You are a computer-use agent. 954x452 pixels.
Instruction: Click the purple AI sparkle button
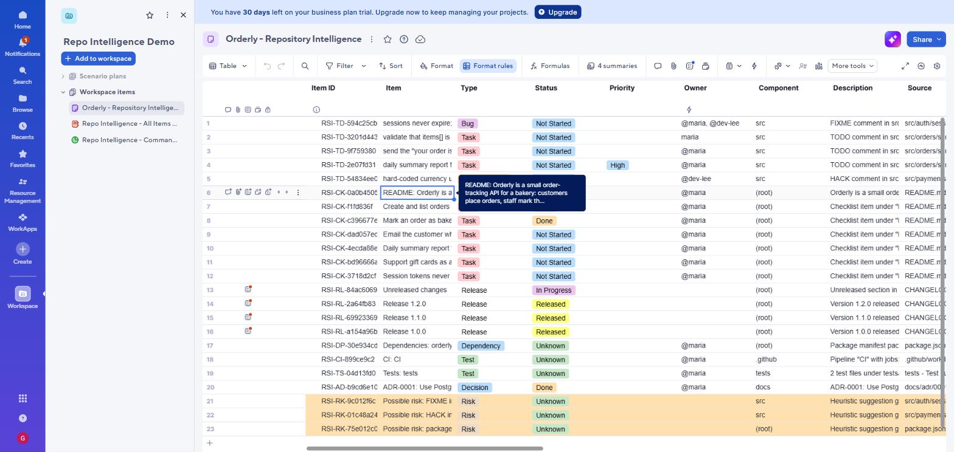pyautogui.click(x=893, y=39)
